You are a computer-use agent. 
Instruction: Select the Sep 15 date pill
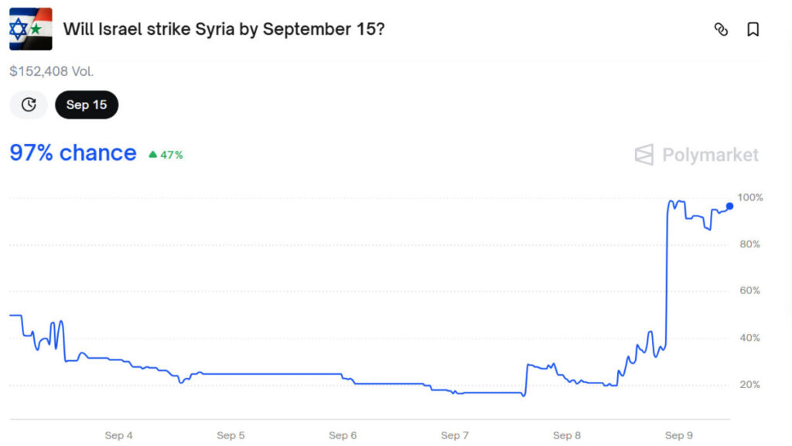click(87, 104)
